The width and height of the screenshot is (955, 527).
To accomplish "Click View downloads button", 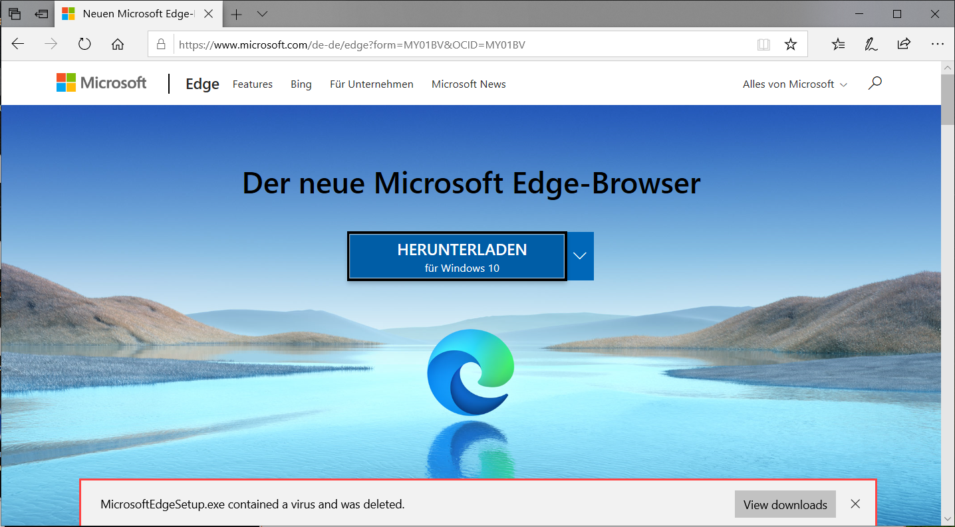I will (x=785, y=504).
